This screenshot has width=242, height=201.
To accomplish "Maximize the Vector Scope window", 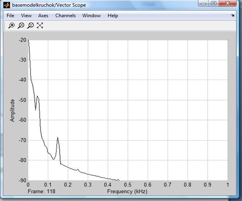I will tap(214, 3).
